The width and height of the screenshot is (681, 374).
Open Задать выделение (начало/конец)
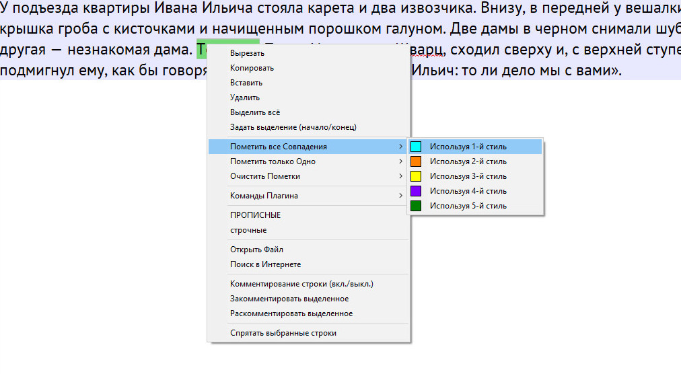[x=308, y=127]
